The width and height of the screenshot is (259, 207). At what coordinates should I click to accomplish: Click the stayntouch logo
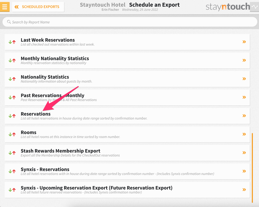point(228,7)
